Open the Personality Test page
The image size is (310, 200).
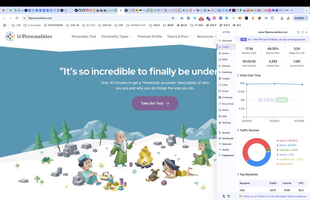[84, 36]
